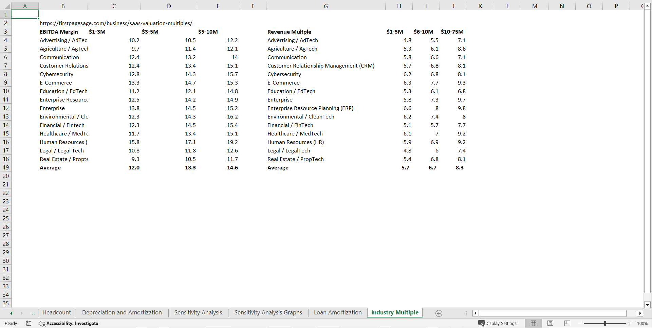Click Zoom Out minus icon

[x=580, y=323]
